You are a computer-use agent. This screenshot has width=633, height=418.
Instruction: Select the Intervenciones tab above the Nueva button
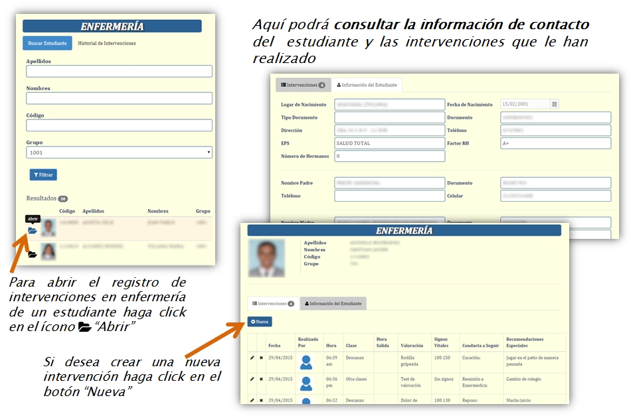[x=273, y=303]
